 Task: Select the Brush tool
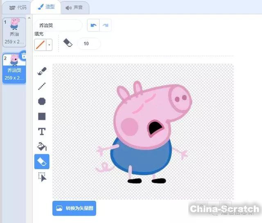tap(42, 71)
